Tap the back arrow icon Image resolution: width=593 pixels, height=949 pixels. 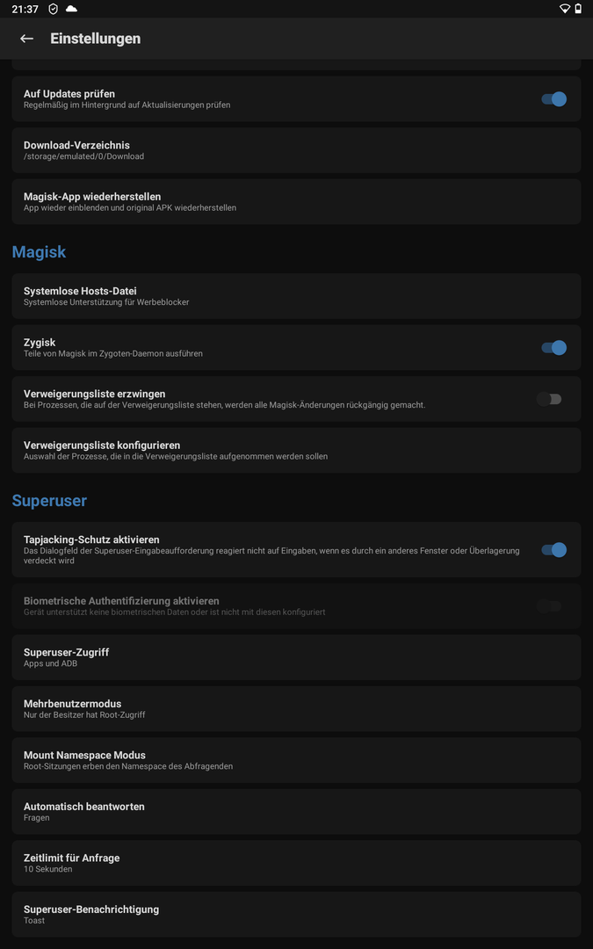coord(26,39)
